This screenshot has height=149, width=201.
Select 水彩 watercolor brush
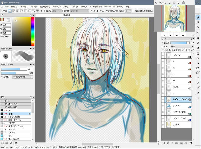[16, 136]
